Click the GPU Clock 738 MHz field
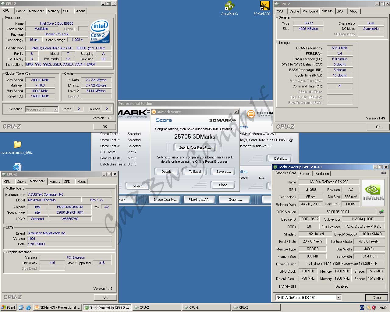The width and height of the screenshot is (390, 312). click(x=308, y=271)
